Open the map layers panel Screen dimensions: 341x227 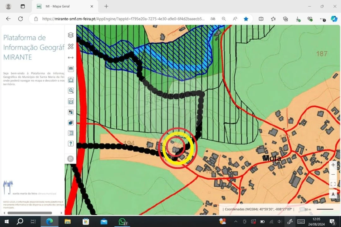[71, 35]
